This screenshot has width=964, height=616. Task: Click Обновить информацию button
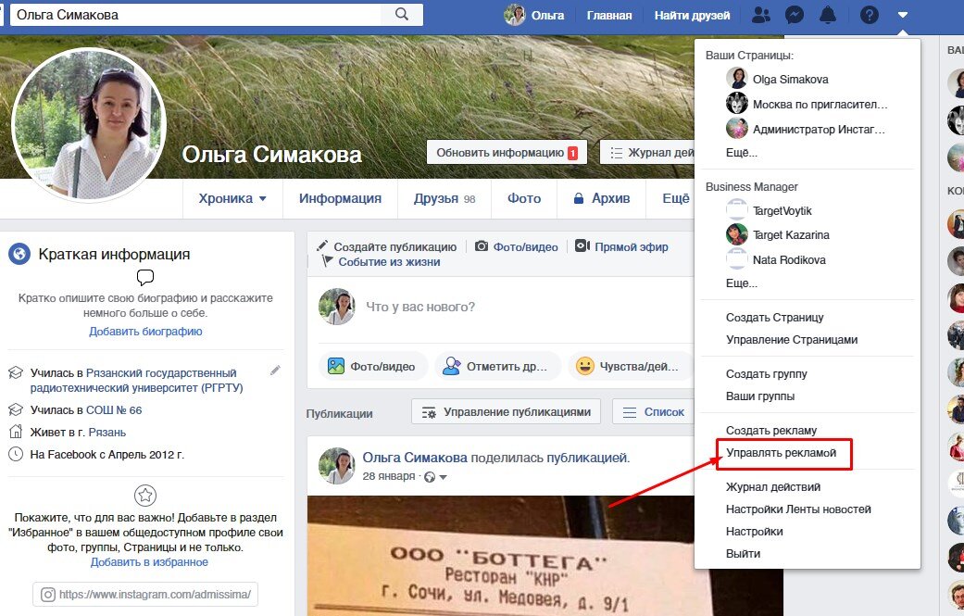pos(507,153)
